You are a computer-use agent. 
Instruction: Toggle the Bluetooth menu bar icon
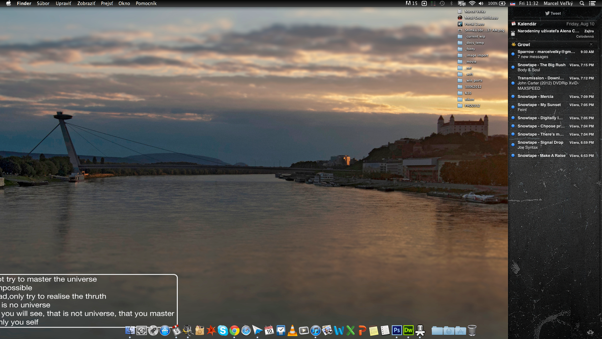(451, 3)
